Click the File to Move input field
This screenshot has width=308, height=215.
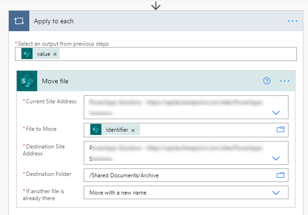point(186,130)
